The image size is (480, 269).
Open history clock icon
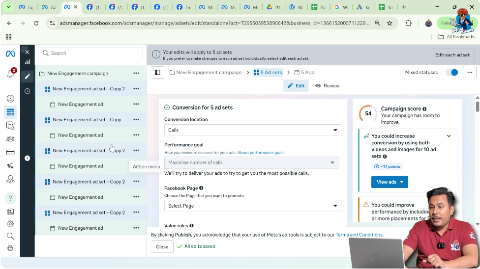27,91
